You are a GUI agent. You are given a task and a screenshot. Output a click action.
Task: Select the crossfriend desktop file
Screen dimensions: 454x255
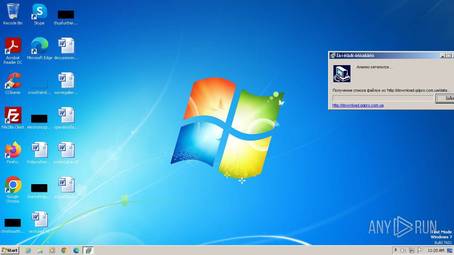coord(39,86)
